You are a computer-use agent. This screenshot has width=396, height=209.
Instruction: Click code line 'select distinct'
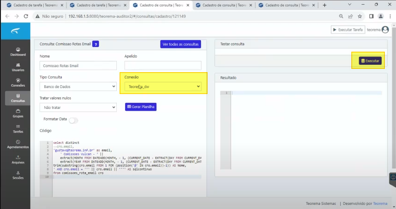pos(66,143)
